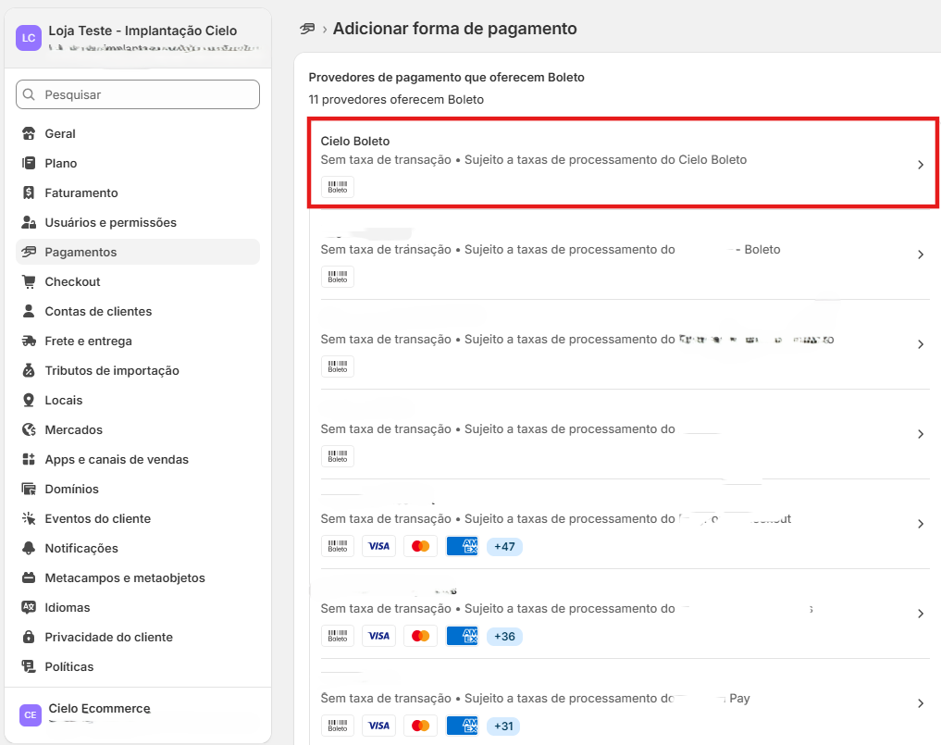Show the +31 additional payment methods

503,726
